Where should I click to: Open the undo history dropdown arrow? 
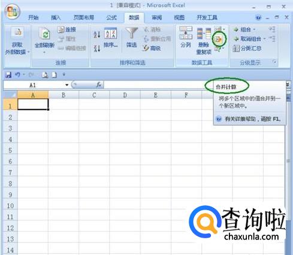(x=24, y=75)
